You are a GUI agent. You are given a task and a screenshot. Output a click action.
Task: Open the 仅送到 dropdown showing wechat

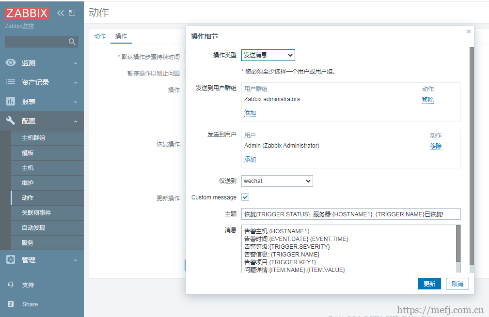tap(277, 181)
